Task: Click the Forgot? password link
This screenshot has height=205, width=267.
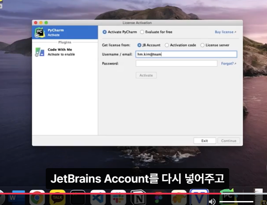Action: (229, 64)
